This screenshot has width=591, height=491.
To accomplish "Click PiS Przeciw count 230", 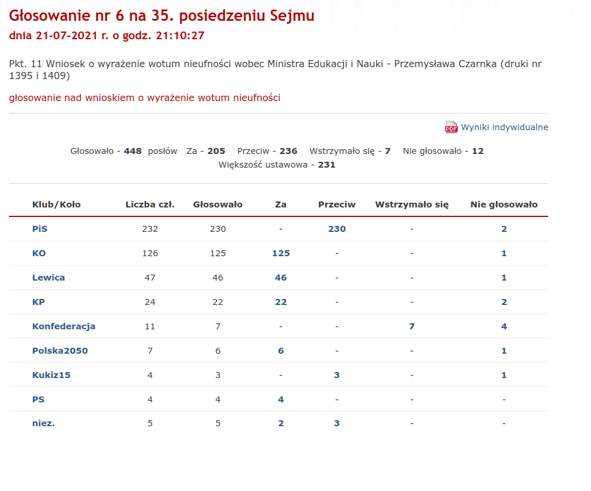I will coord(337,229).
